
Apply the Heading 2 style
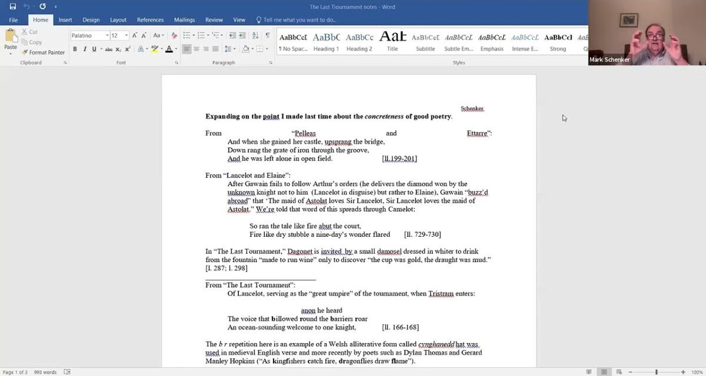tap(359, 42)
